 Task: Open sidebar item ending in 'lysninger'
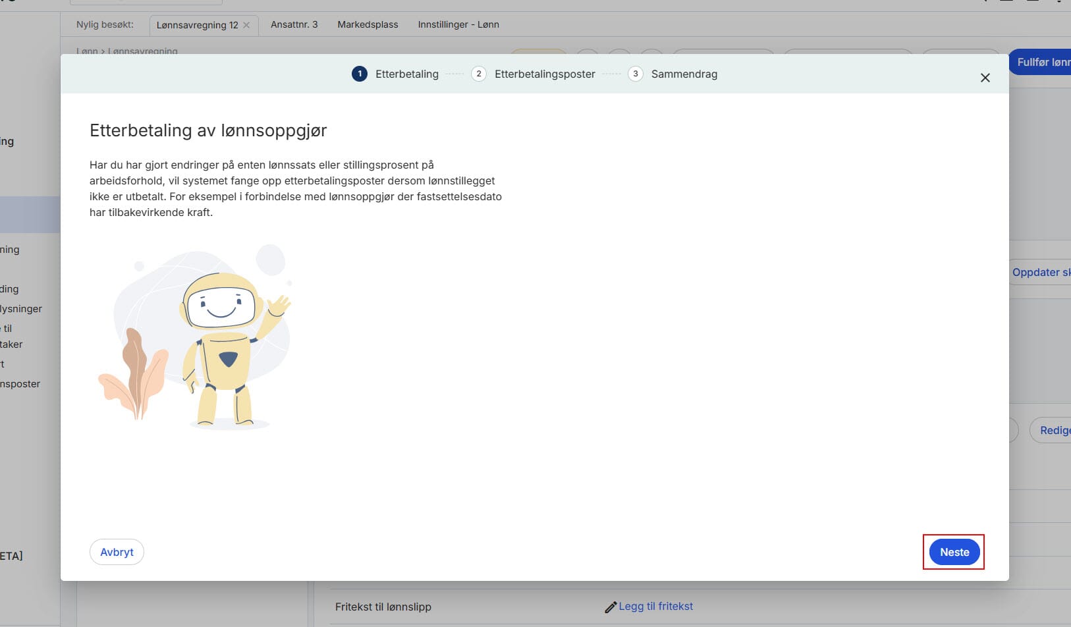[21, 308]
